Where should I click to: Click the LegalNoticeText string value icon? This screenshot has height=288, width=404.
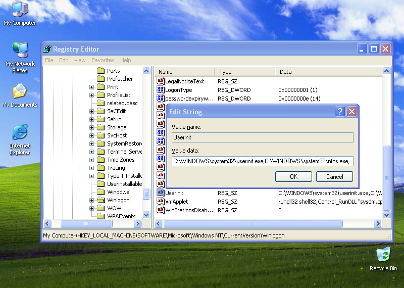click(x=160, y=81)
